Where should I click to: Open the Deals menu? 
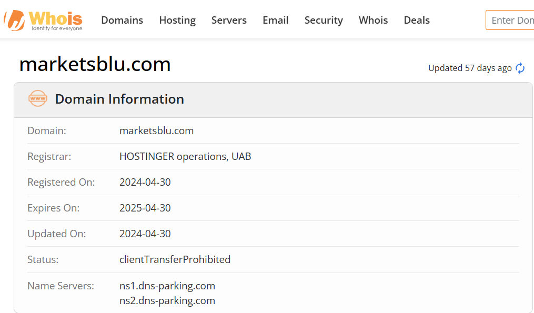click(x=417, y=20)
